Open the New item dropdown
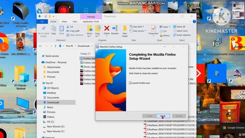245x138 pixels. tap(137, 26)
